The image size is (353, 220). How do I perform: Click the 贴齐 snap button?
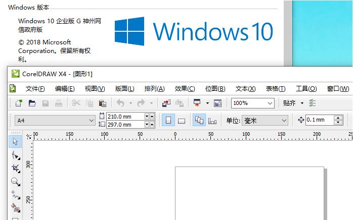pos(289,103)
